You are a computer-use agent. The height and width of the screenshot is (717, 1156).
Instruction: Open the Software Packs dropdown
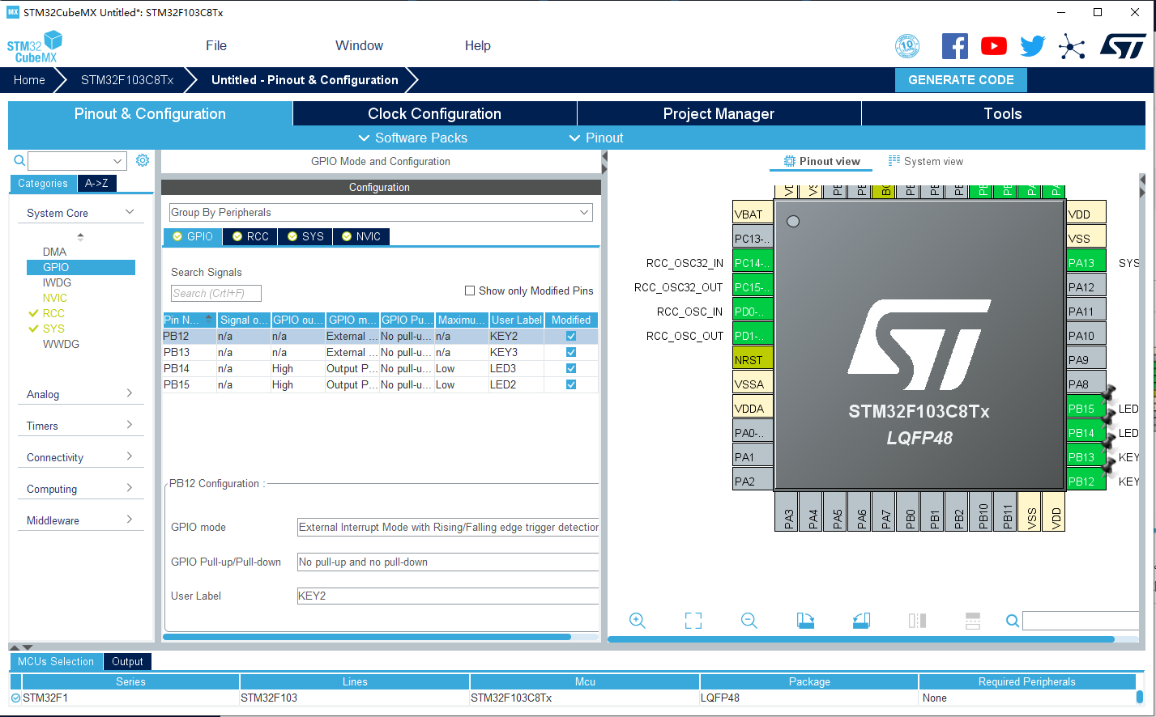[413, 138]
